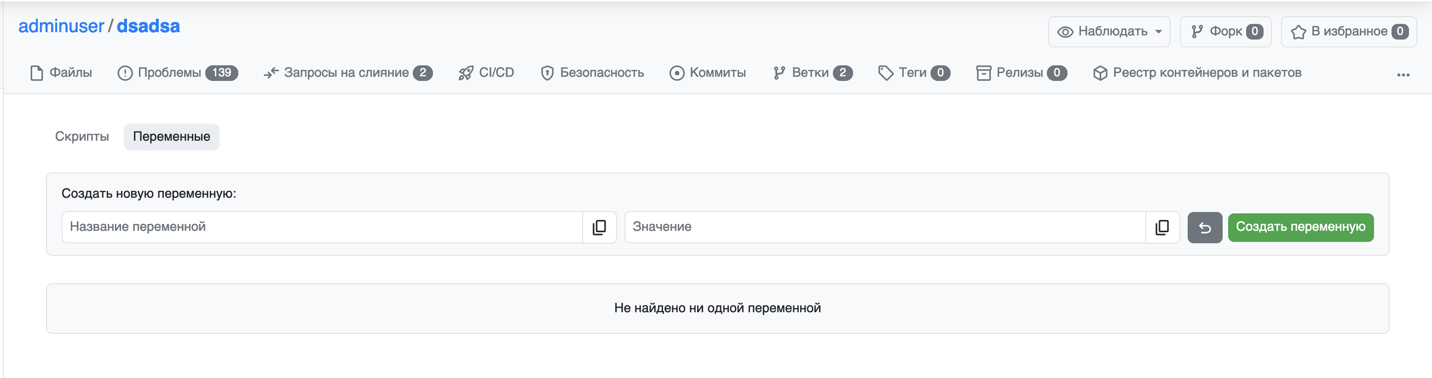The height and width of the screenshot is (378, 1432).
Task: Click the Ветки count badge 2
Action: click(843, 73)
